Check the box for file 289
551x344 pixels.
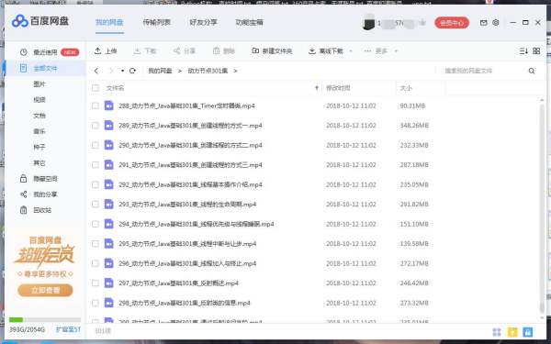[96, 126]
